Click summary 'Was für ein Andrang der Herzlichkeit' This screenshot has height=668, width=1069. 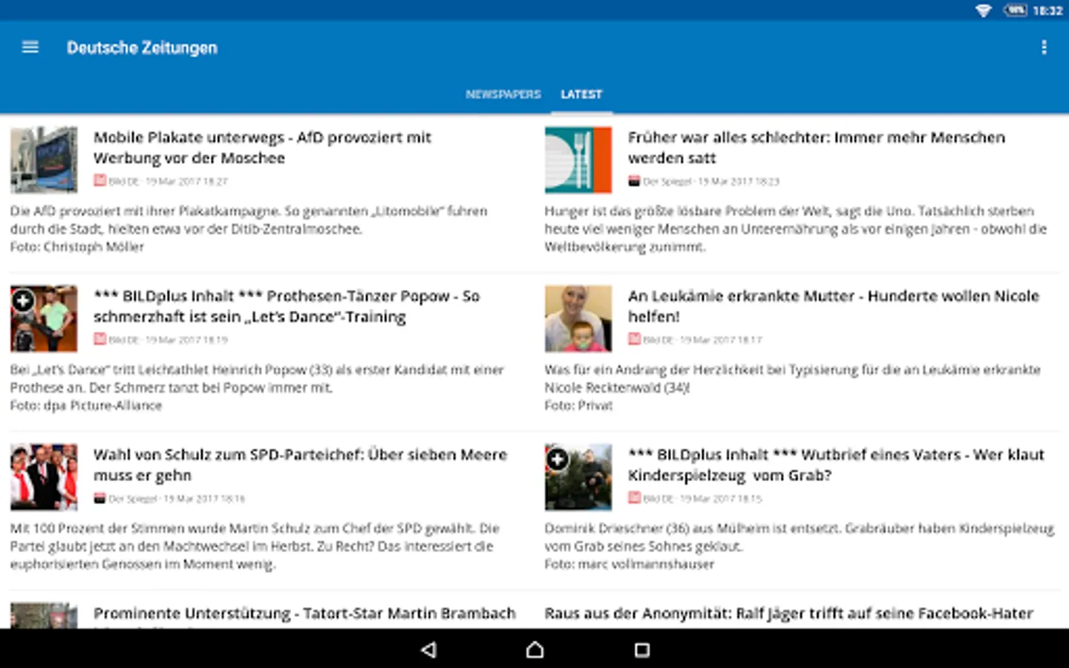coord(793,387)
